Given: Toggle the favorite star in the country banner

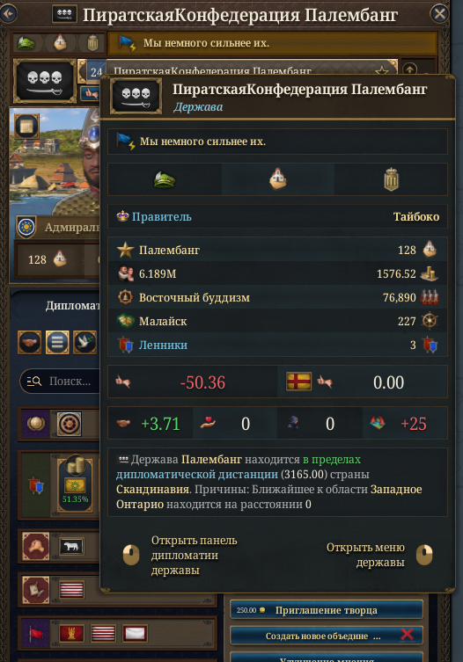Looking at the screenshot, I should click(382, 71).
